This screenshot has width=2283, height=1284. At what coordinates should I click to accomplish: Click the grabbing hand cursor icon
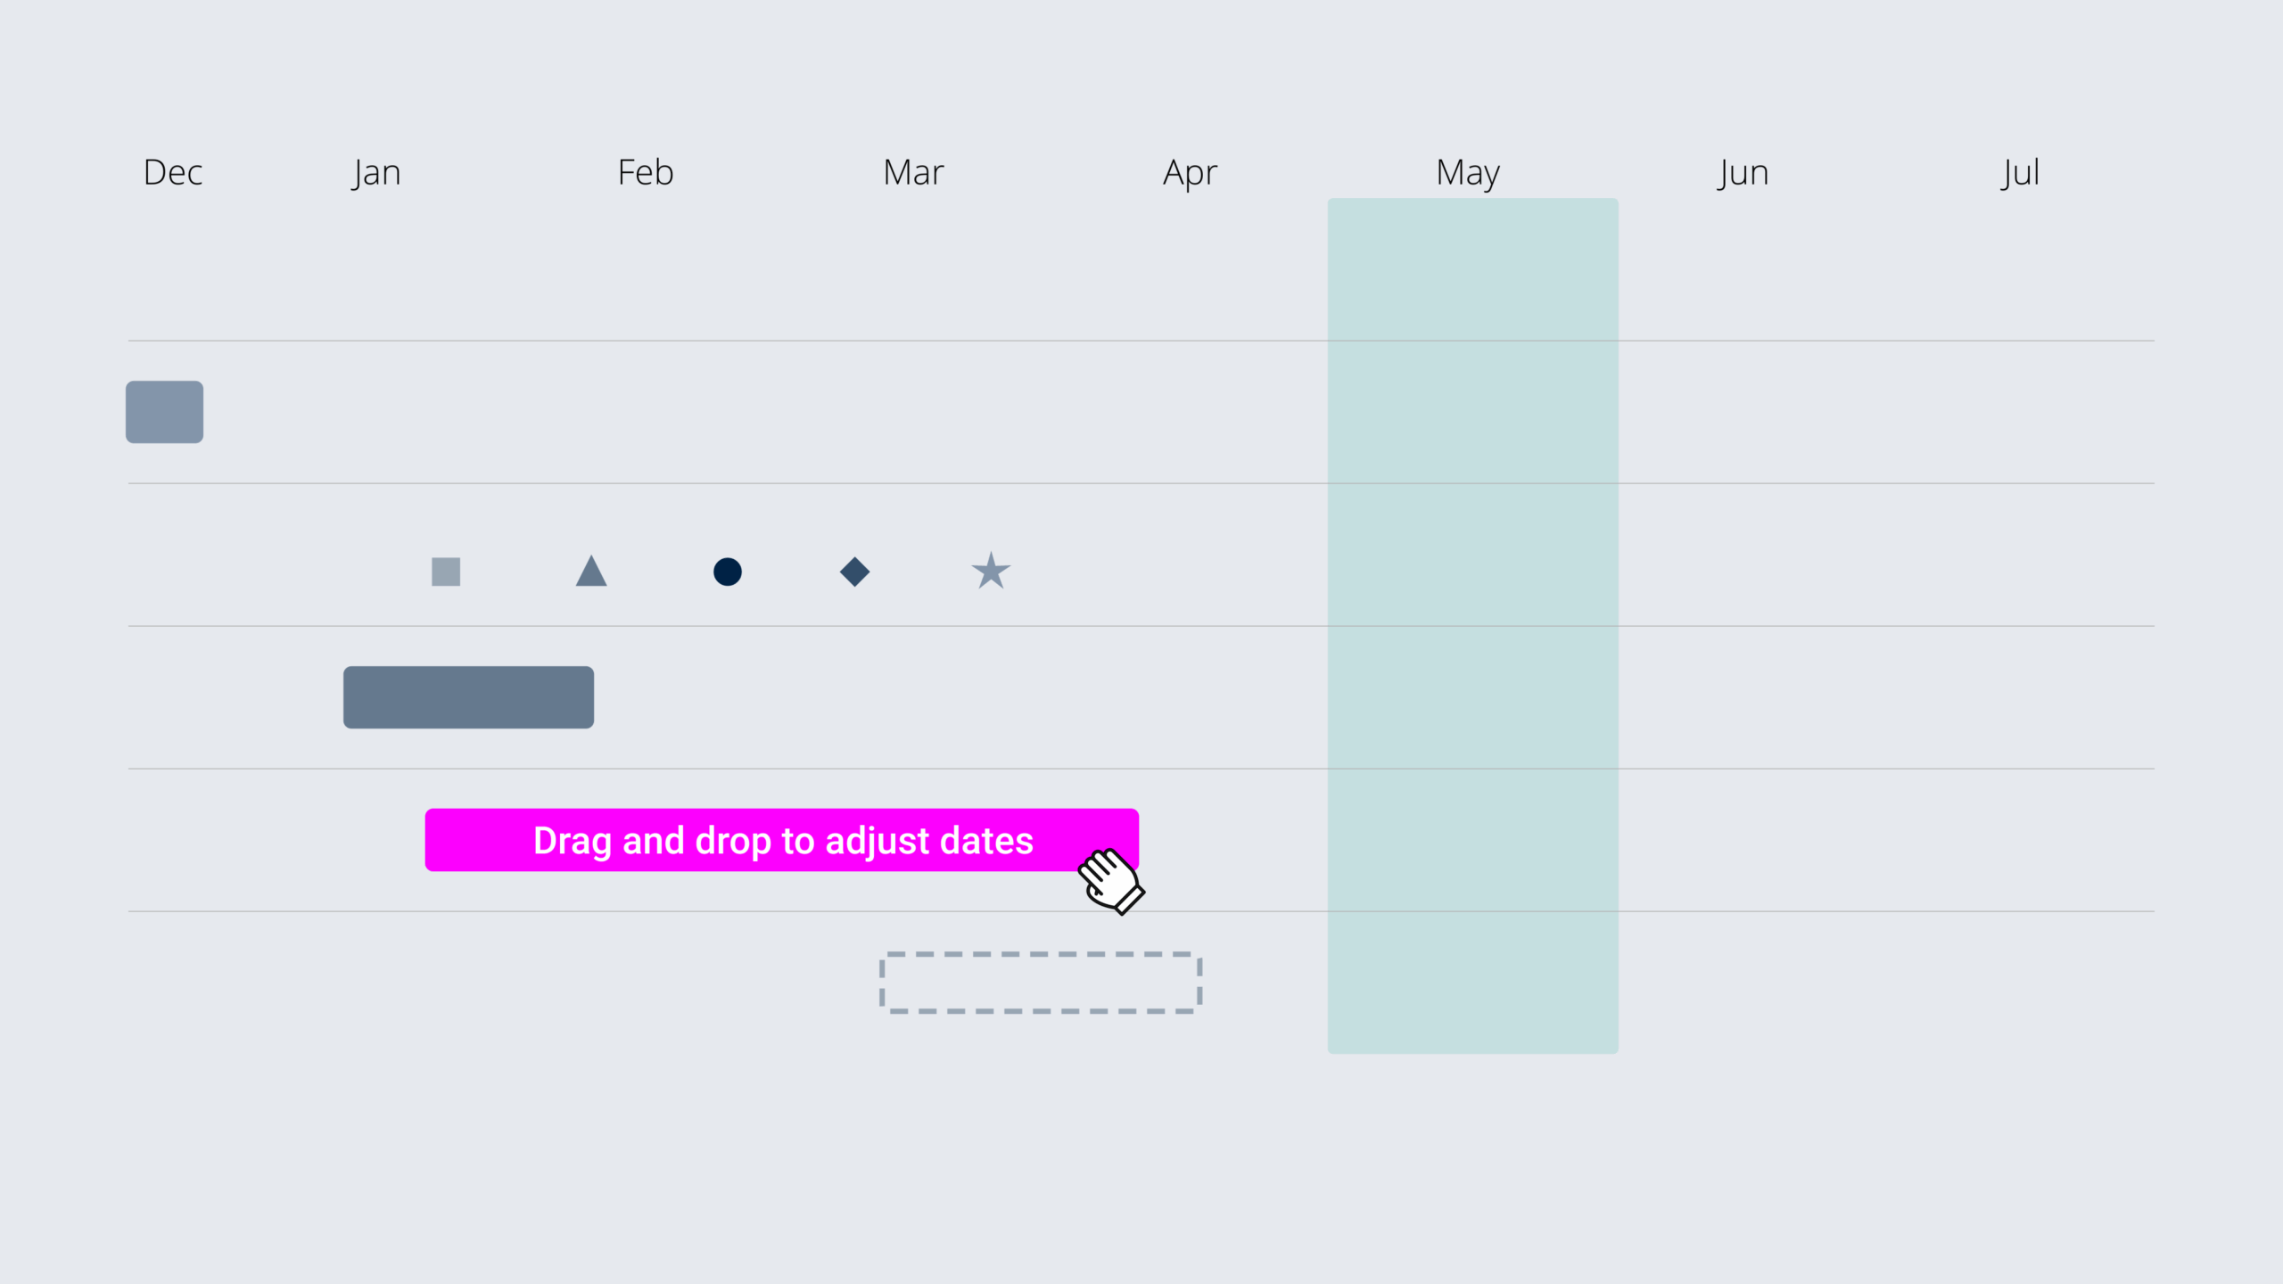(1110, 881)
